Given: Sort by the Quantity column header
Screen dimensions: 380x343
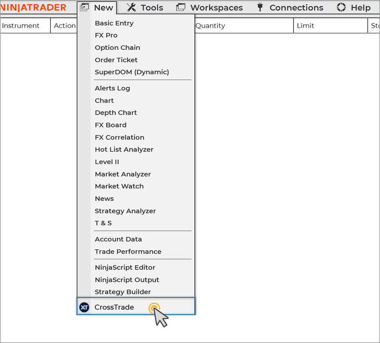Looking at the screenshot, I should click(x=210, y=26).
